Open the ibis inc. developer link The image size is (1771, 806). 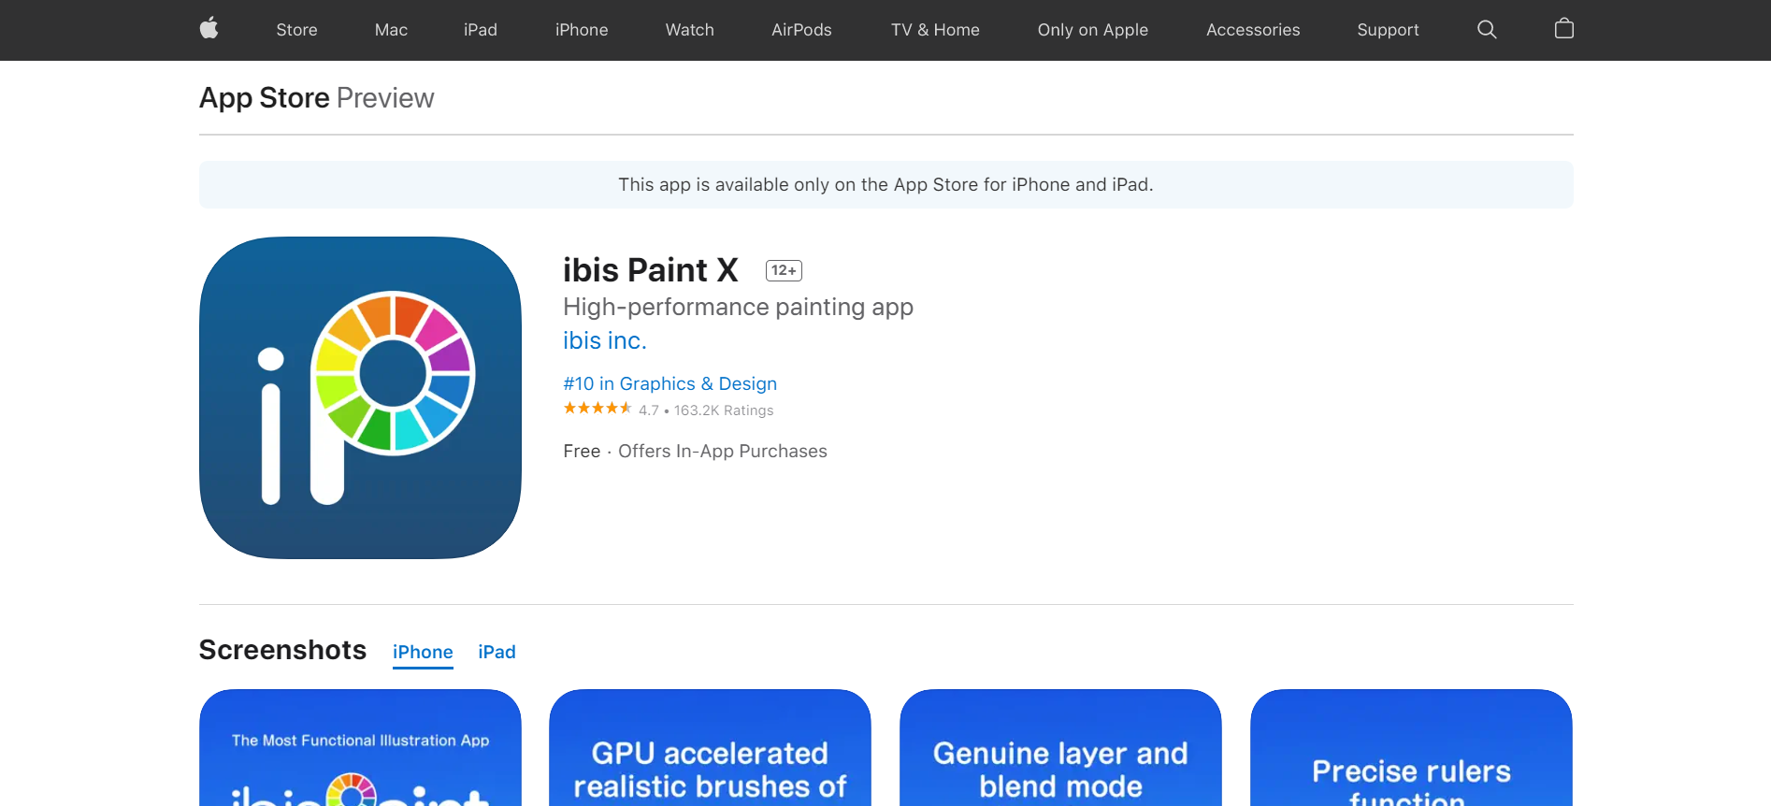605,340
